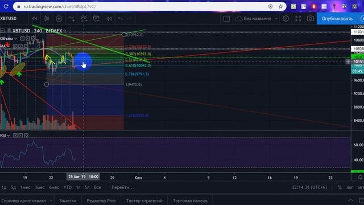Open the Без названия chart layout dropdown
364x205 pixels.
point(257,19)
